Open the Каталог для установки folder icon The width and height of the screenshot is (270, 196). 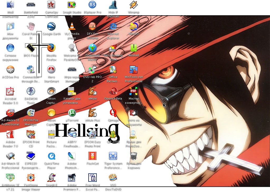click(72, 91)
